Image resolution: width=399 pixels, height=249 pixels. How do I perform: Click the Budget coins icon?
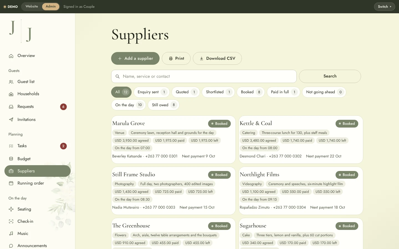[x=11, y=159]
